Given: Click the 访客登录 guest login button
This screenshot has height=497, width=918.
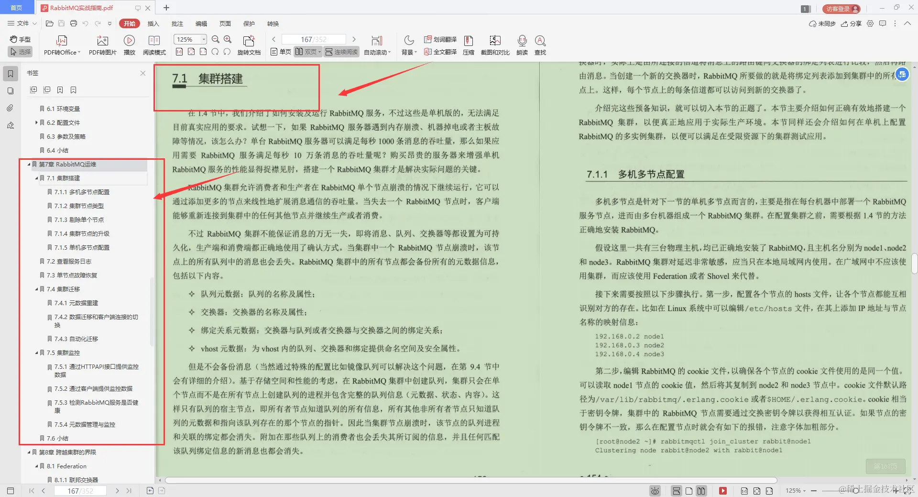Looking at the screenshot, I should (x=840, y=9).
